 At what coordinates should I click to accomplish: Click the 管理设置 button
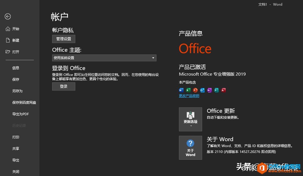(64, 39)
